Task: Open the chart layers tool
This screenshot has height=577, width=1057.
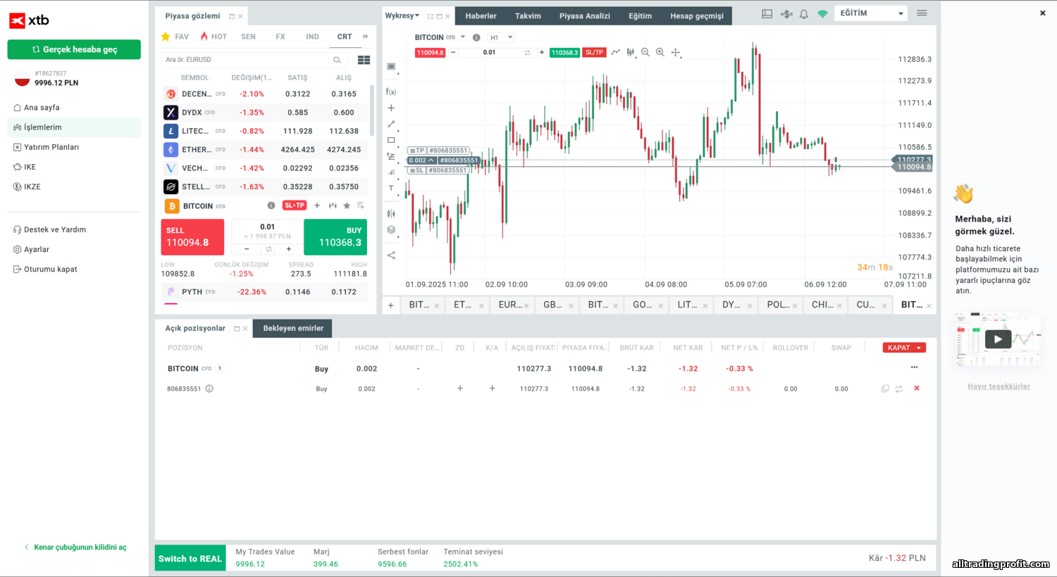Action: 391,230
